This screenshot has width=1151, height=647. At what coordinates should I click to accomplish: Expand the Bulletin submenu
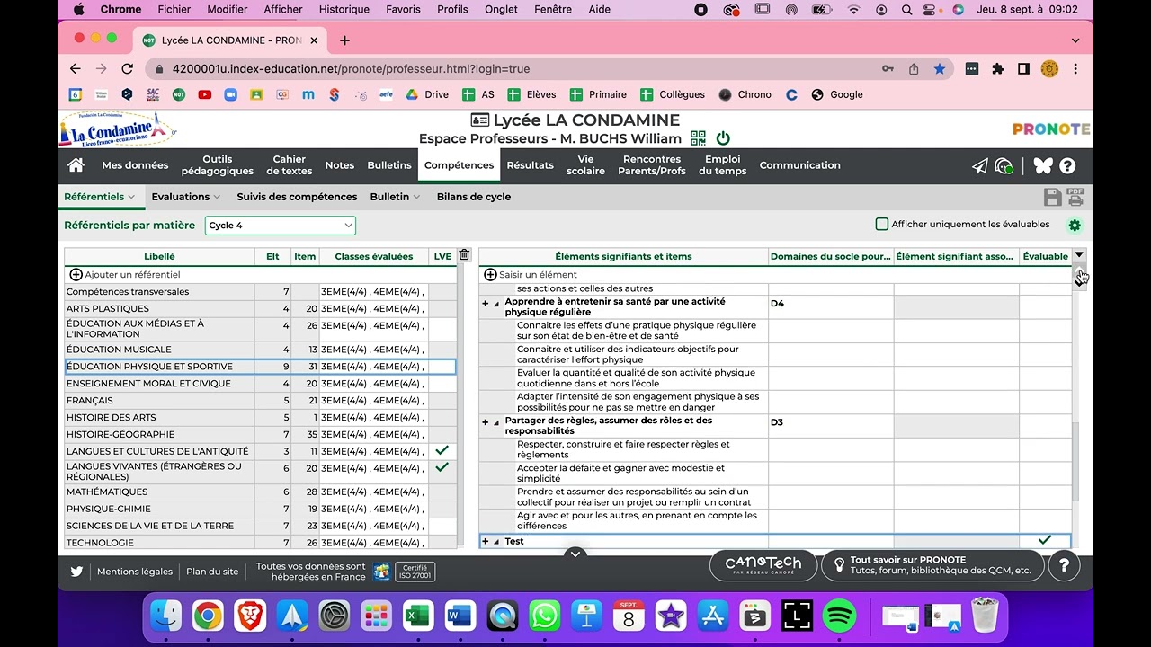coord(416,197)
